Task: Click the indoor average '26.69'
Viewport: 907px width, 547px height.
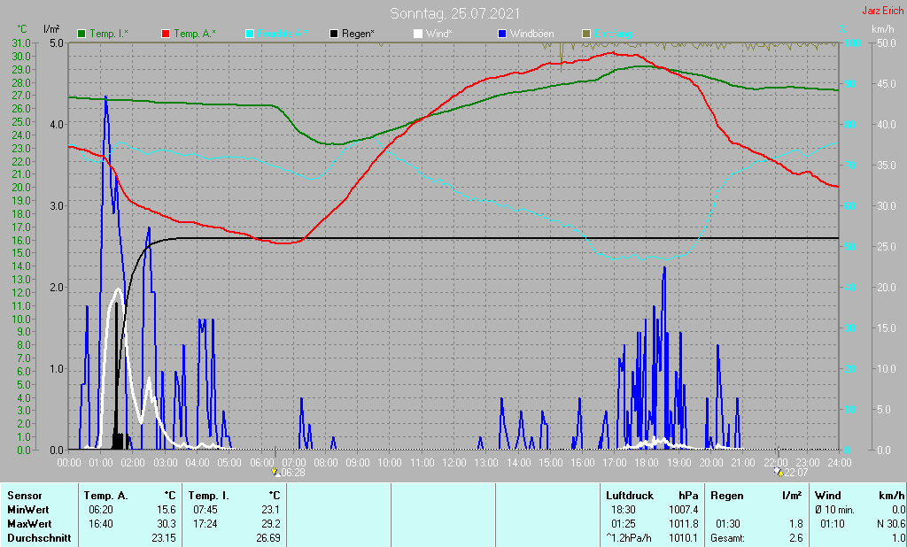Action: click(267, 538)
